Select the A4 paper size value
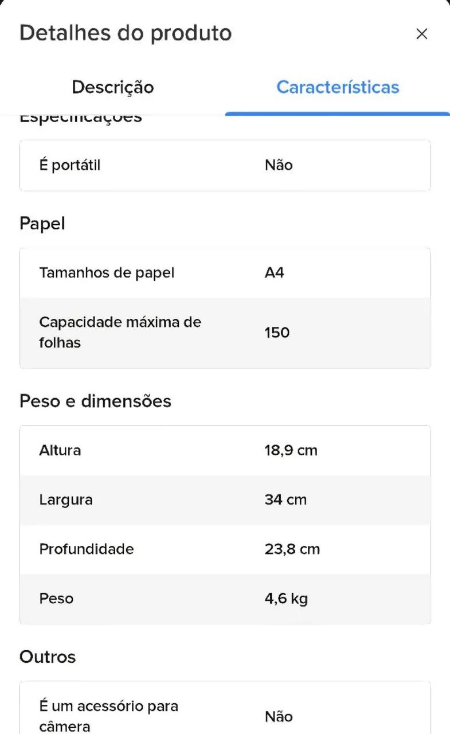The image size is (450, 734). 274,273
